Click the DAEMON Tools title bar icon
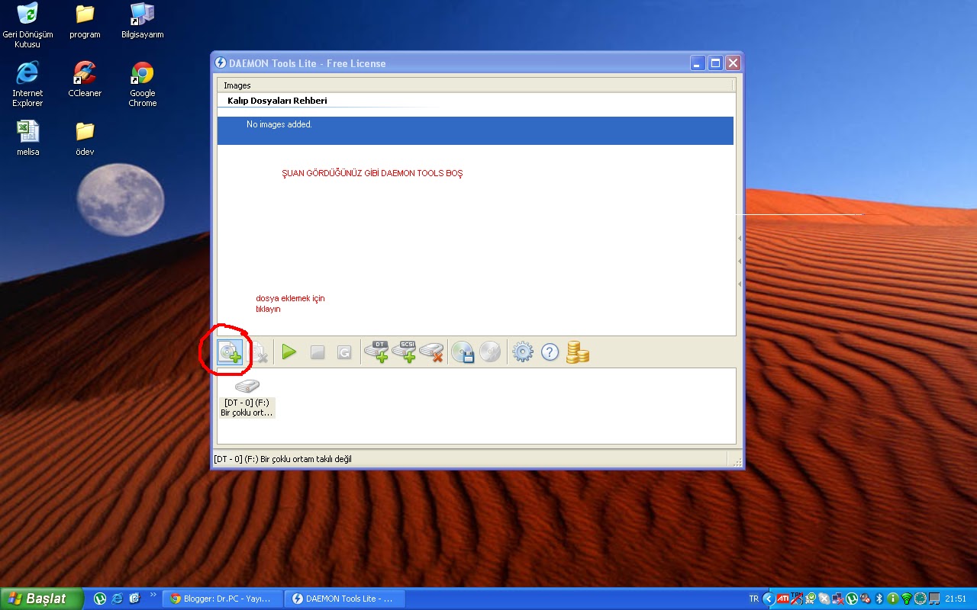 (x=221, y=63)
